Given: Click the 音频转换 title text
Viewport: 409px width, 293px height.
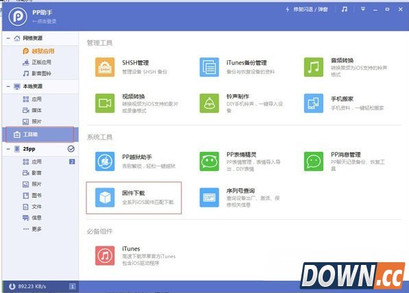Looking at the screenshot, I should coord(343,60).
